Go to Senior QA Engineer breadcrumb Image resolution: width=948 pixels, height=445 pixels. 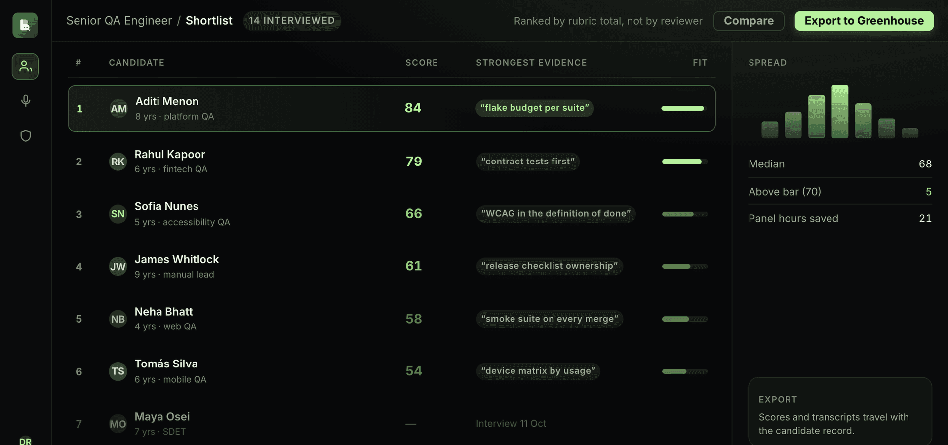(x=119, y=21)
